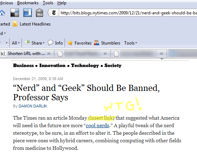Select the third blurred browser tab
The image size is (197, 152).
click(x=139, y=54)
